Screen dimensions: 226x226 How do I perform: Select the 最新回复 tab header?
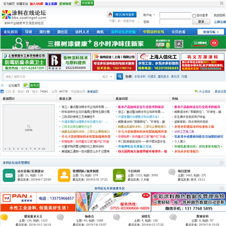pyautogui.click(x=122, y=99)
